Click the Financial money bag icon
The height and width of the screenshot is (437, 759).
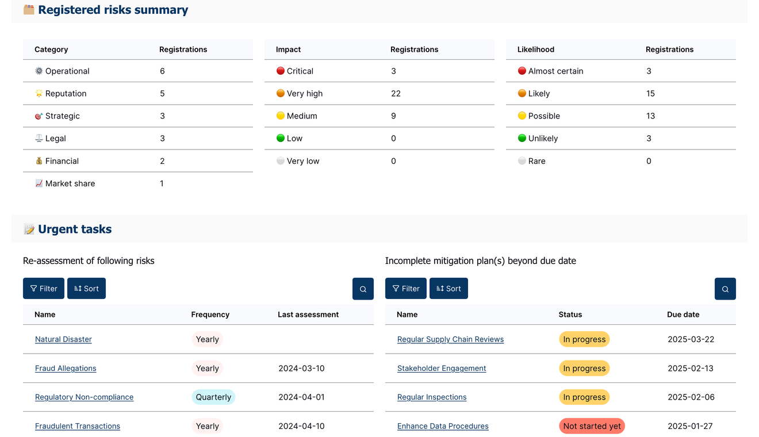(39, 161)
